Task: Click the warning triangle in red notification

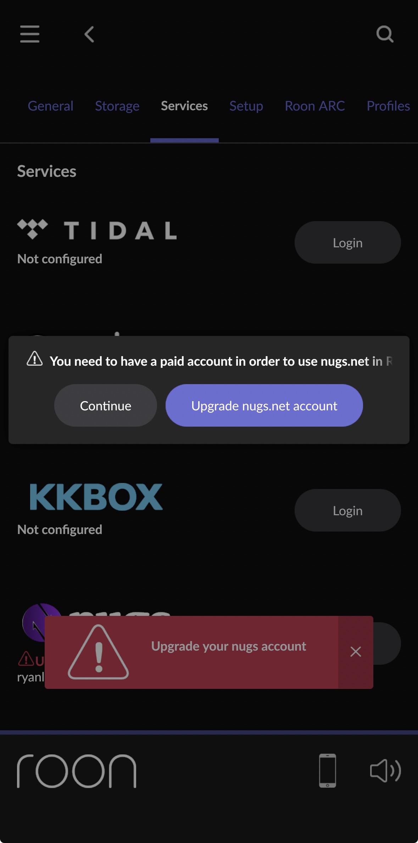Action: coord(98,652)
